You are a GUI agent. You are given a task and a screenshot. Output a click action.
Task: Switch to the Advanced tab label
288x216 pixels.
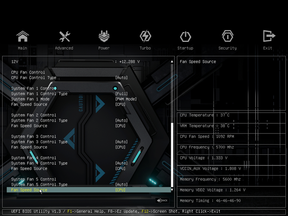coord(64,48)
